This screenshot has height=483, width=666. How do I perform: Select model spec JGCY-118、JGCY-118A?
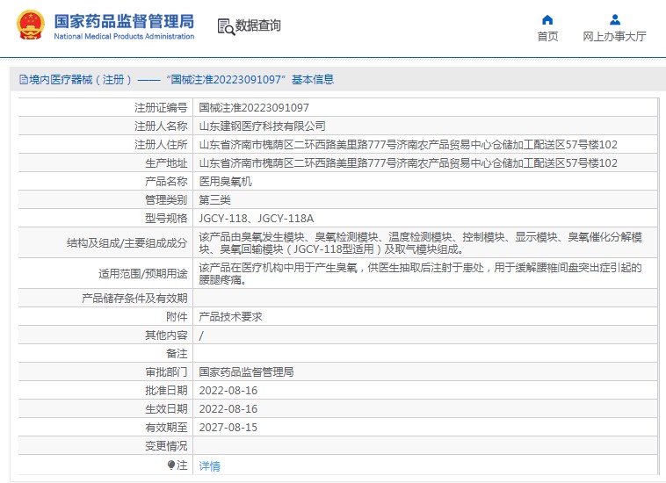click(x=257, y=219)
